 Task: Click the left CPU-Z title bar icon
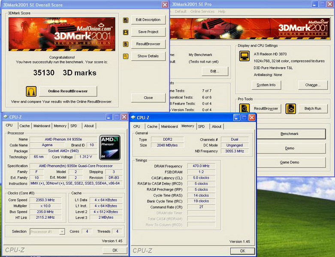(x=6, y=117)
